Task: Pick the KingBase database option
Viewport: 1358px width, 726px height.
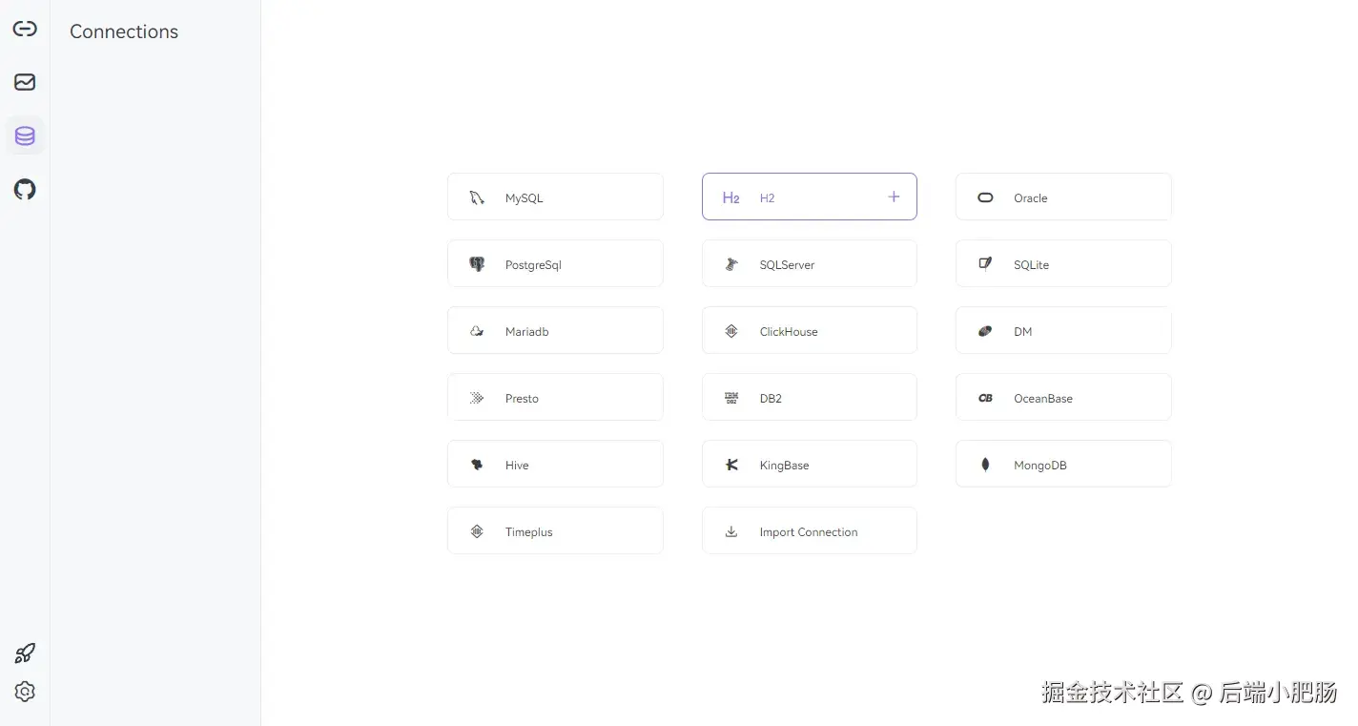Action: point(809,464)
